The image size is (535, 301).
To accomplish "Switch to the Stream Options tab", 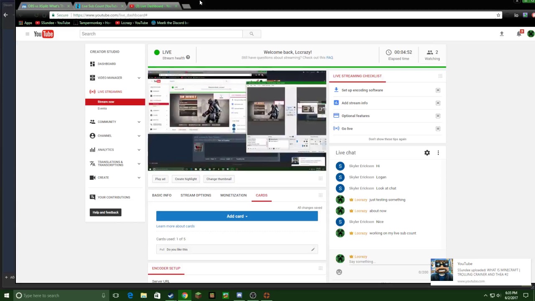I will (196, 195).
